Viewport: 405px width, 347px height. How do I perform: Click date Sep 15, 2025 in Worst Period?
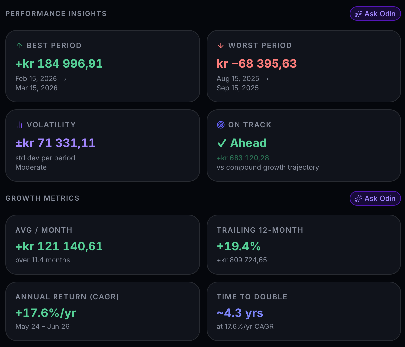pos(238,88)
